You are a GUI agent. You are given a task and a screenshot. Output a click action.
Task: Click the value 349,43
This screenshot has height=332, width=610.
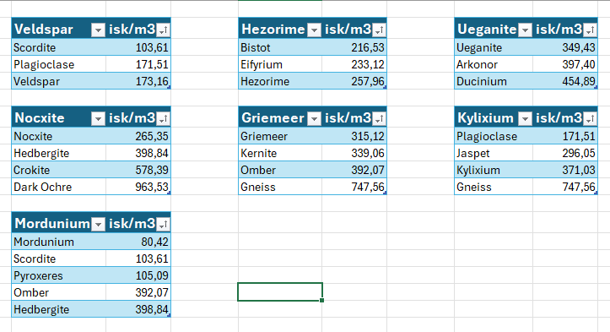coord(565,47)
